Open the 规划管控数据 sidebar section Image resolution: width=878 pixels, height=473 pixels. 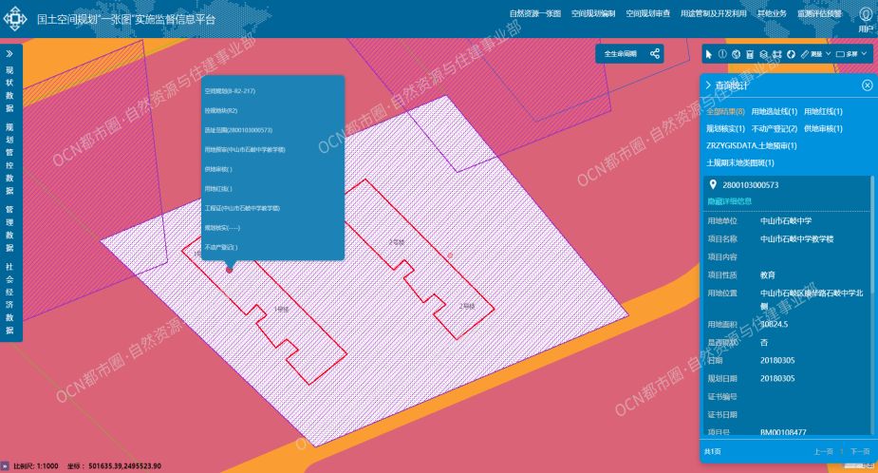pos(9,159)
